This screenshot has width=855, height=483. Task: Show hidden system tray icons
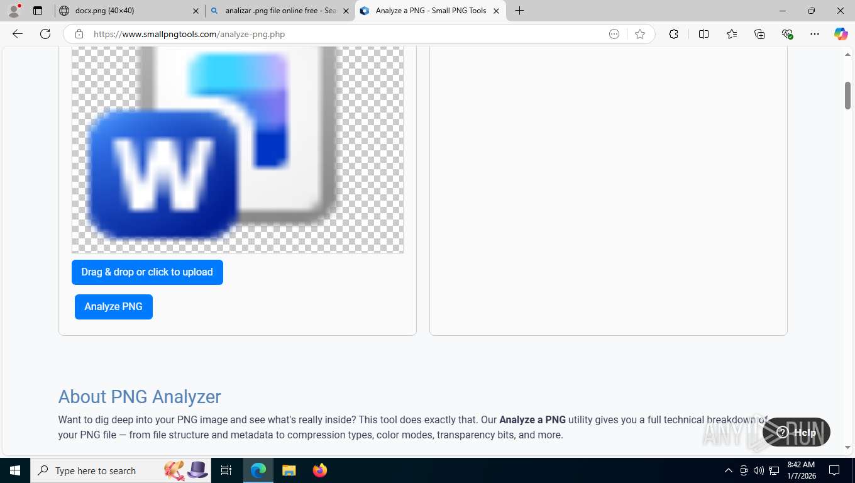coord(729,470)
